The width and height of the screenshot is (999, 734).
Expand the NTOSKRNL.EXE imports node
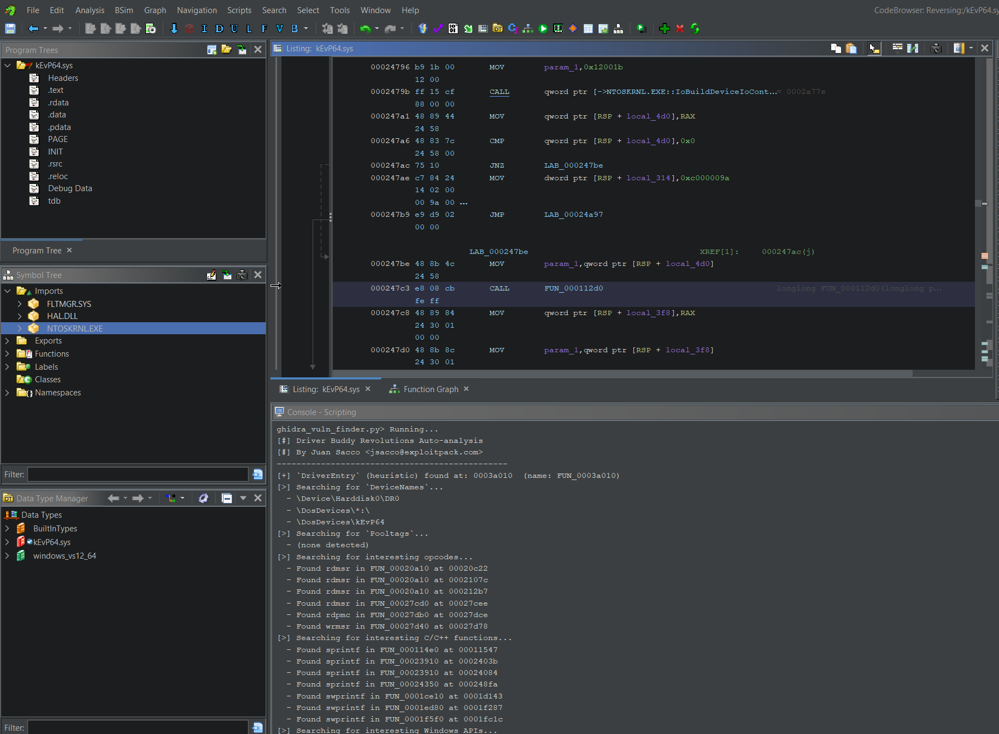20,329
